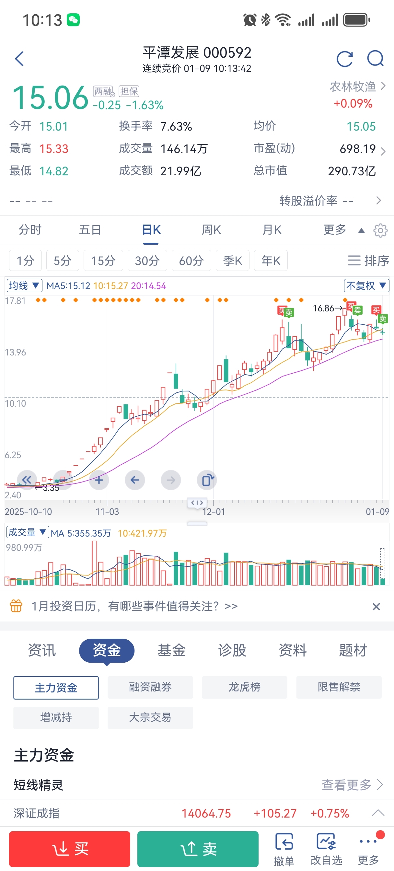Switch to the 周K chart tab

click(x=211, y=230)
